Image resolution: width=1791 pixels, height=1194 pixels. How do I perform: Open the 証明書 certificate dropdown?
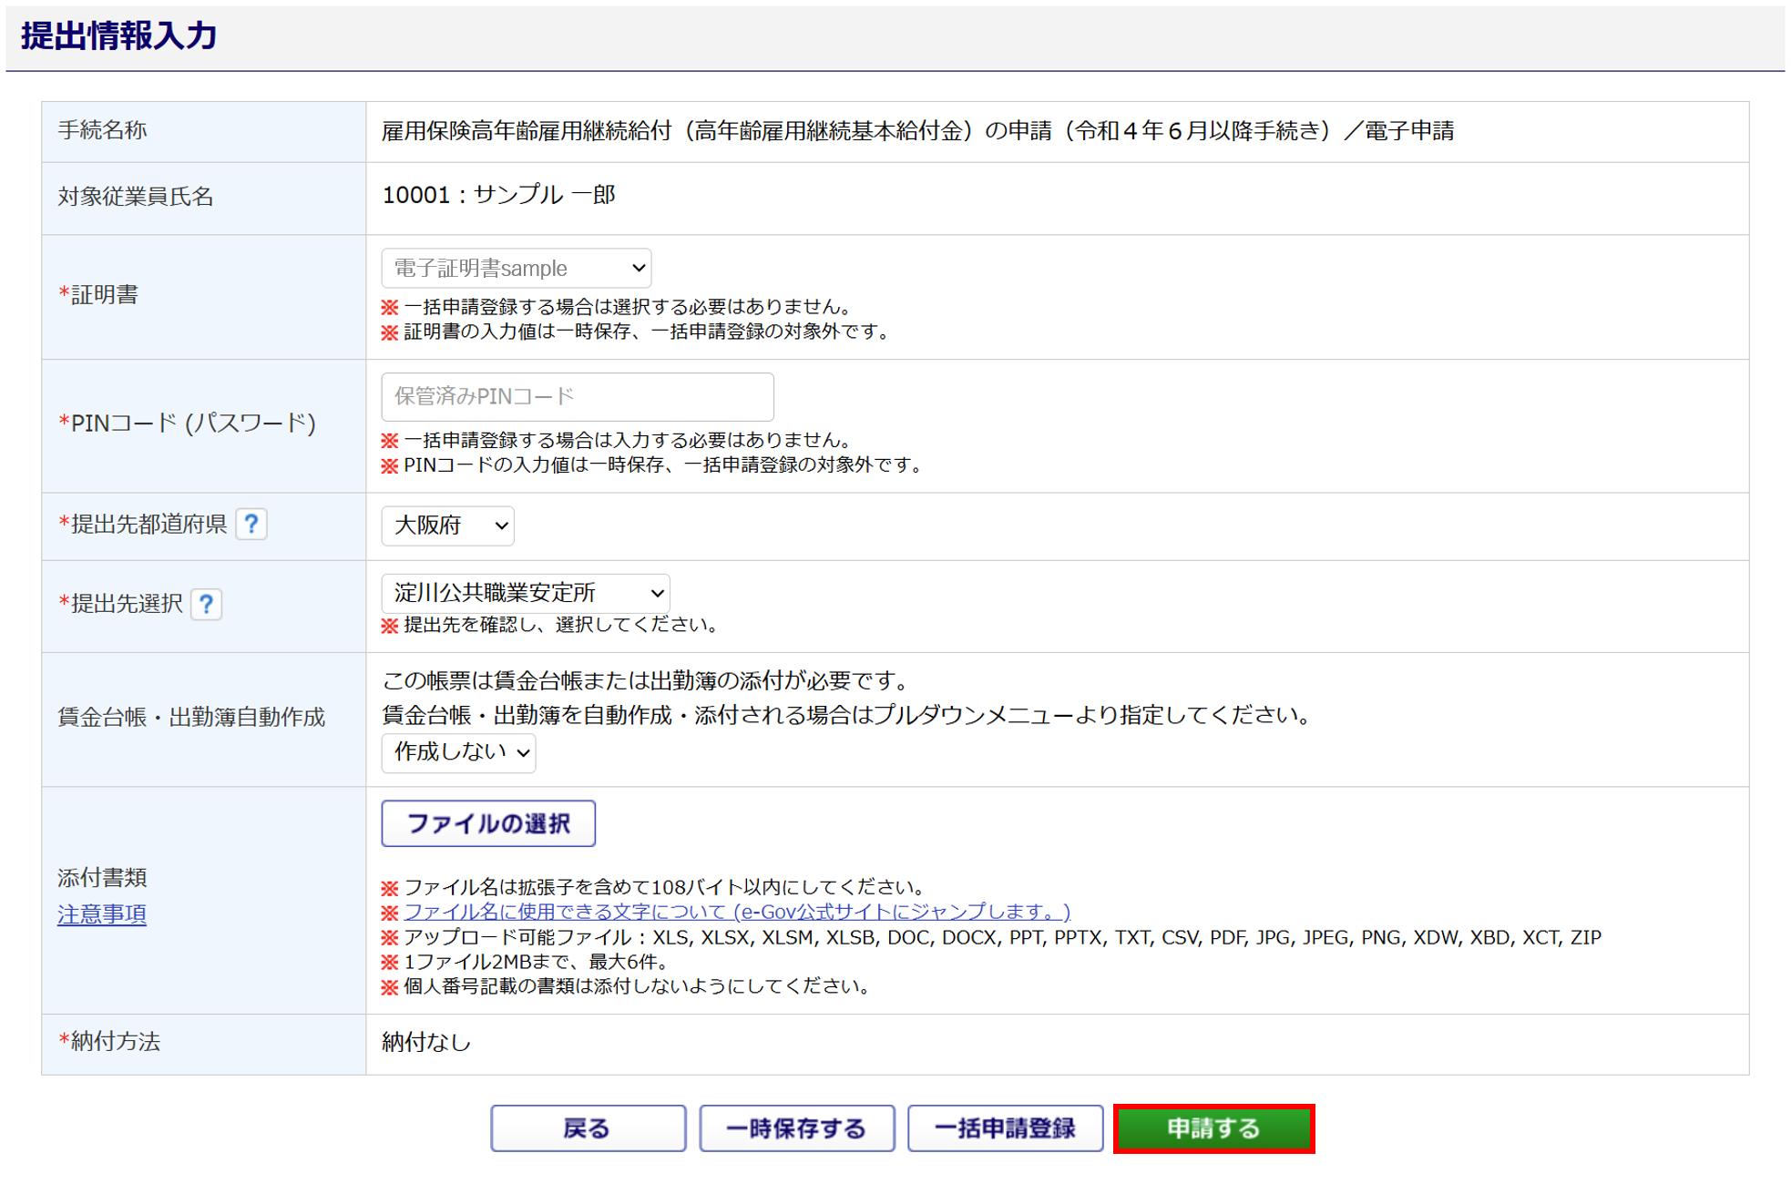click(x=516, y=269)
